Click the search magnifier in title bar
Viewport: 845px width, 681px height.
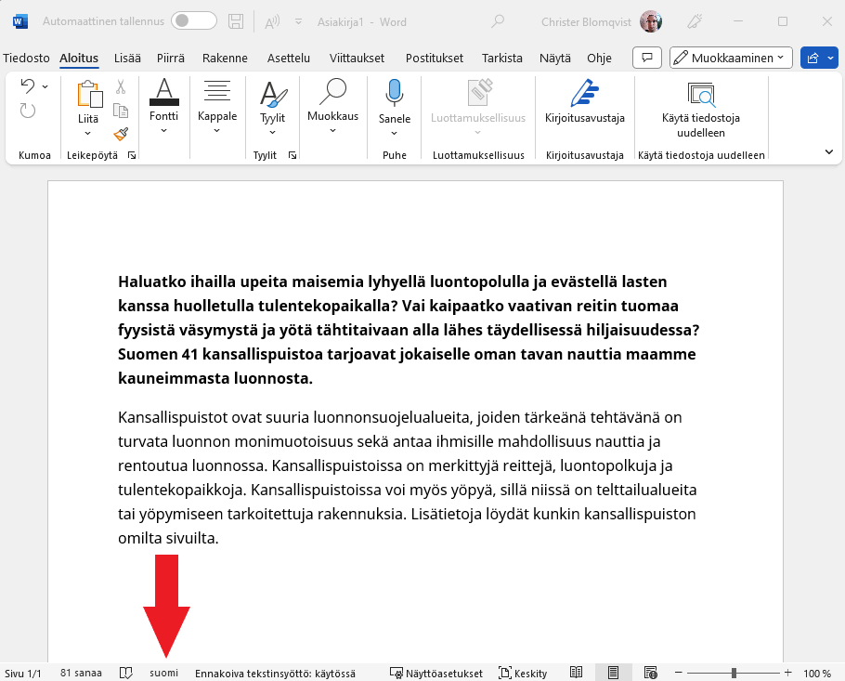[498, 21]
